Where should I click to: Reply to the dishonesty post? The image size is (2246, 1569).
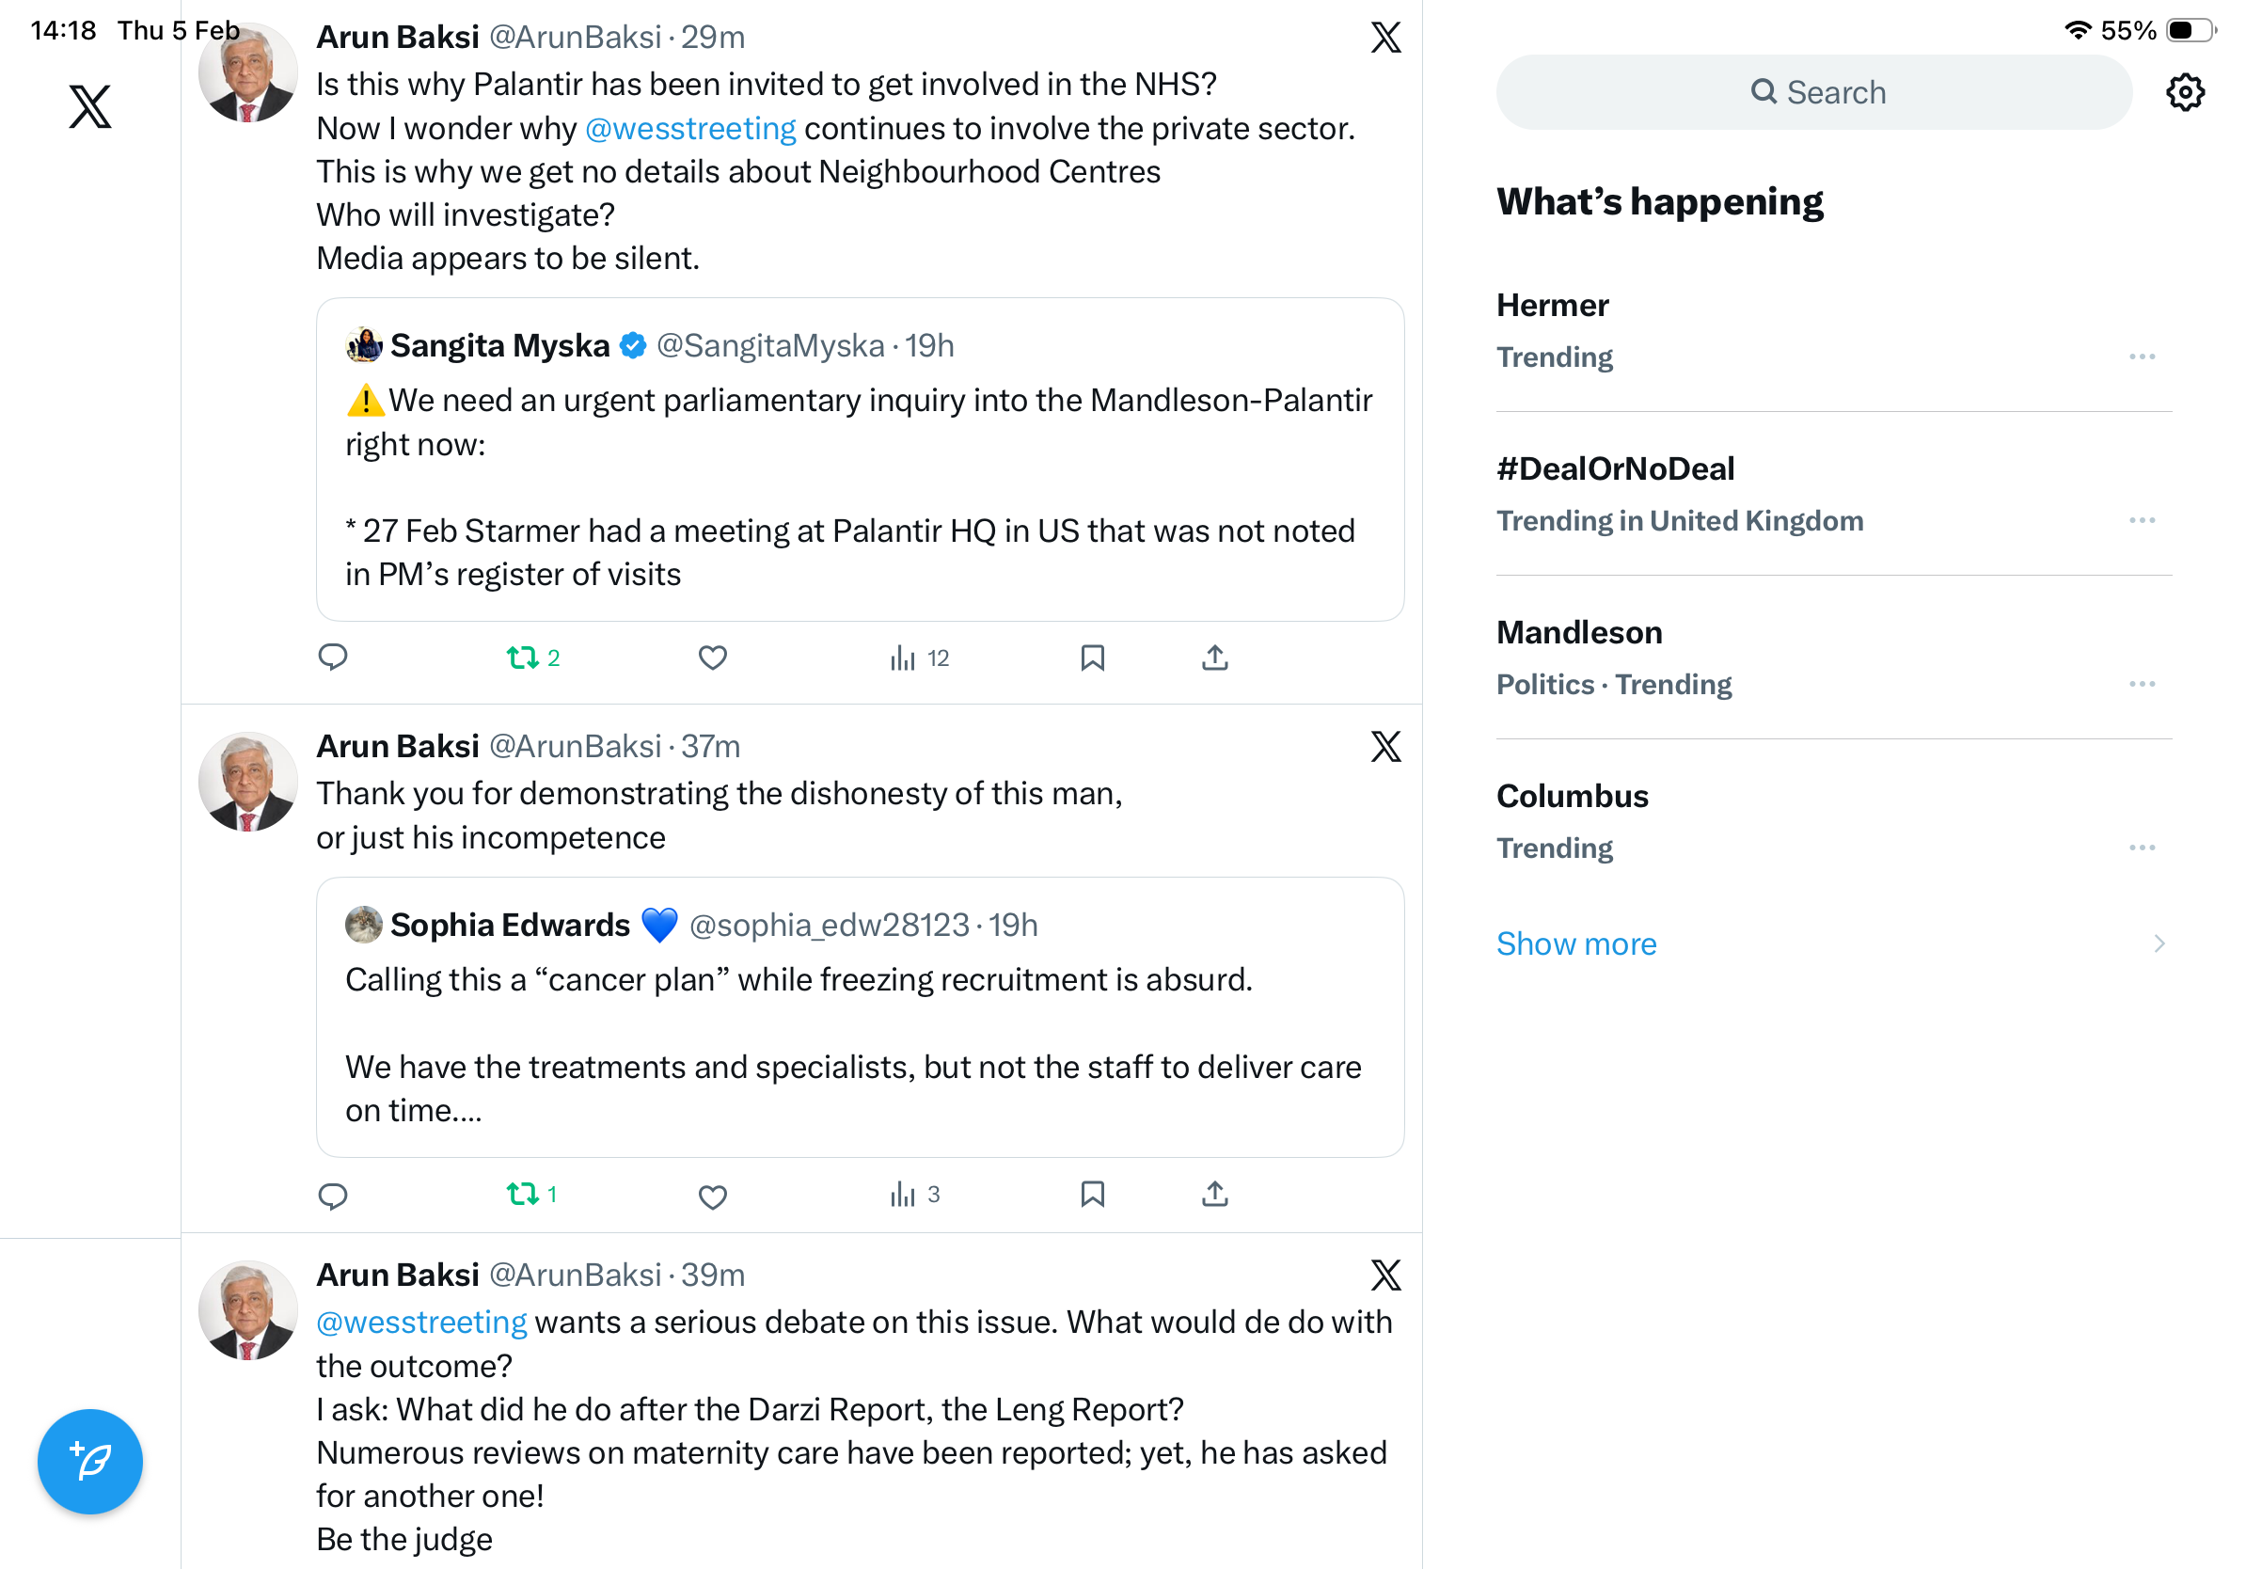(333, 1196)
